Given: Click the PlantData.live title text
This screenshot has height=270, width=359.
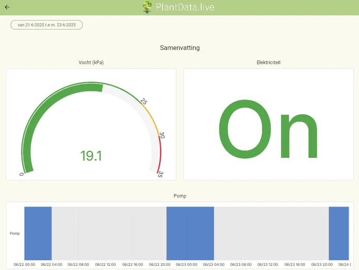Looking at the screenshot, I should (185, 7).
